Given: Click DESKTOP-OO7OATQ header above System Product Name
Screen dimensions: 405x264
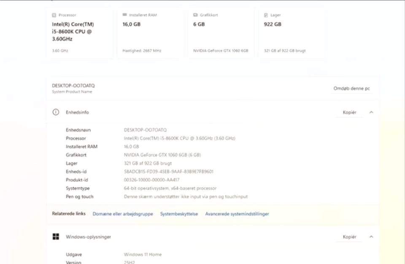Looking at the screenshot, I should tap(73, 85).
